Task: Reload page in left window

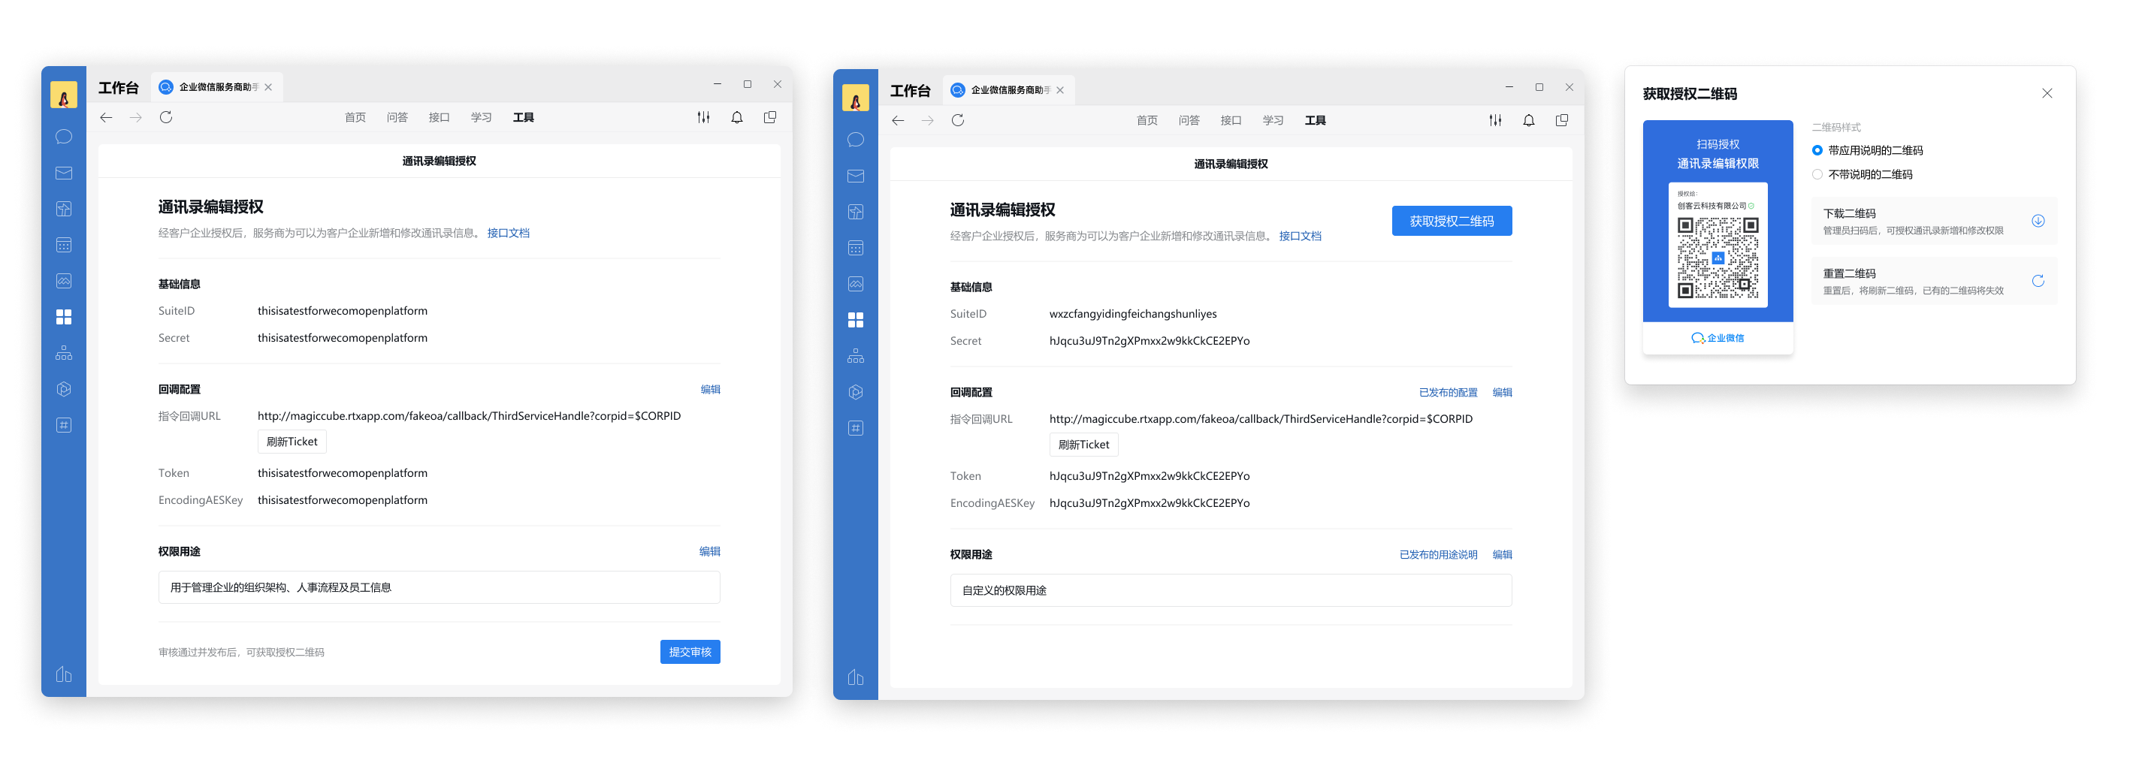Action: pyautogui.click(x=166, y=118)
